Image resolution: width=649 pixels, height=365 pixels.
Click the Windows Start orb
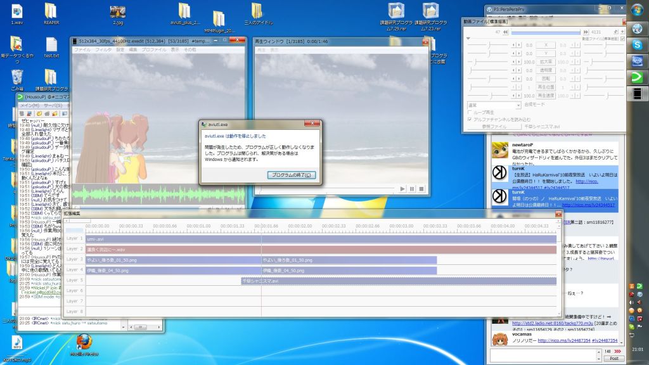point(637,10)
